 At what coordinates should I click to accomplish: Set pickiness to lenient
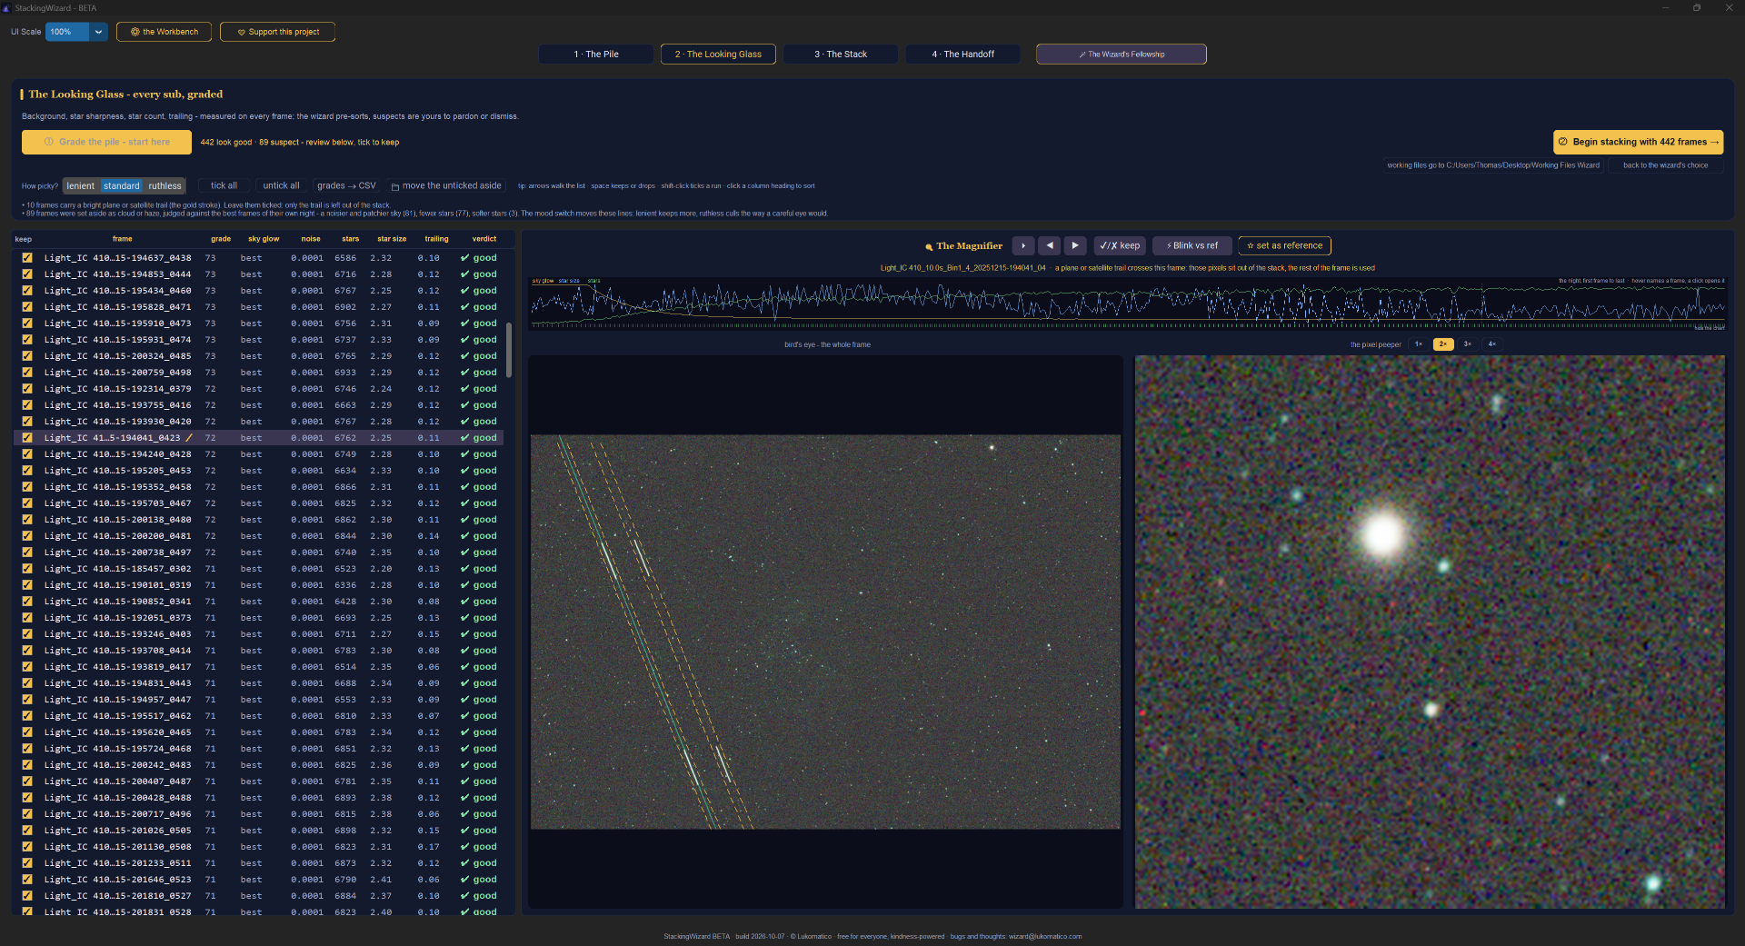(x=80, y=186)
